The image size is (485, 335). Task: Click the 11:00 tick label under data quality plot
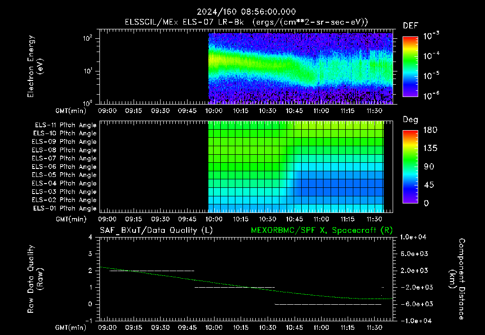(321, 327)
